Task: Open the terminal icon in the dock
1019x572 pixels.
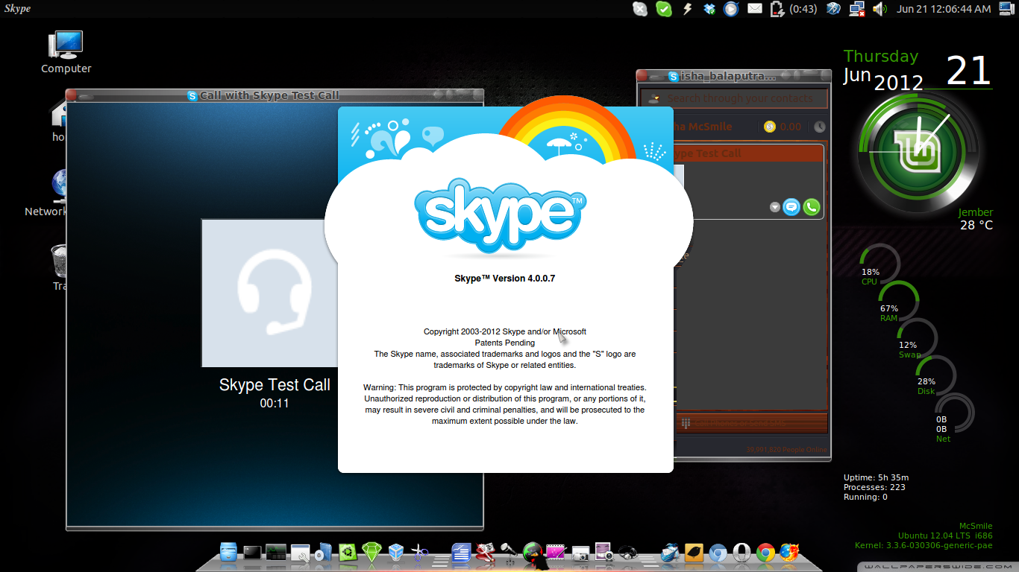Action: [x=252, y=553]
